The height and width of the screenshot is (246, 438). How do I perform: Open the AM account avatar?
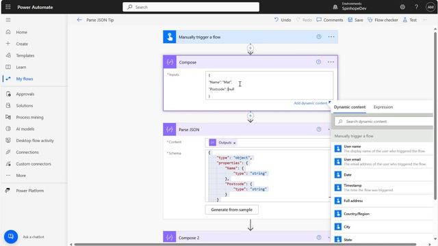pyautogui.click(x=430, y=7)
